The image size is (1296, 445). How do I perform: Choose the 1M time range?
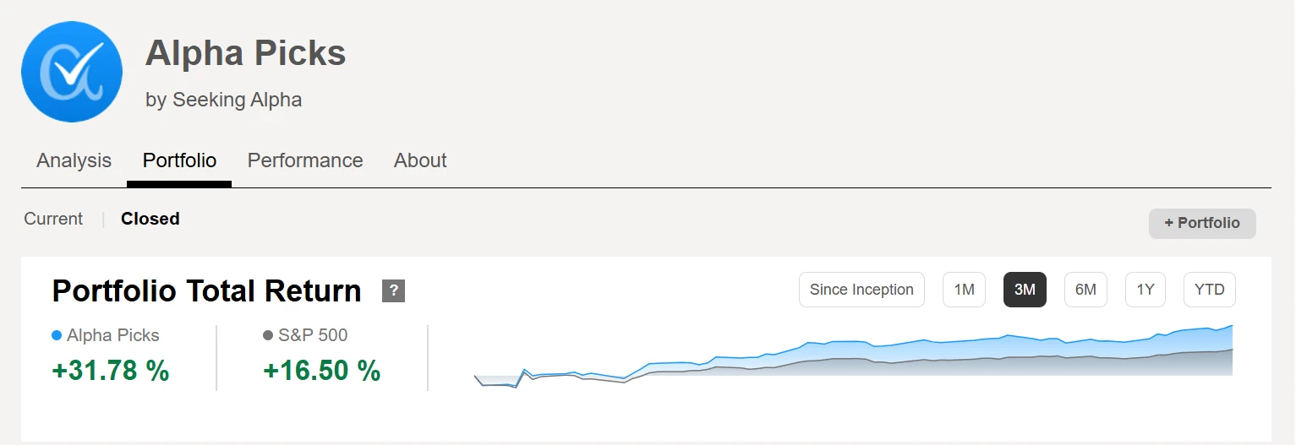(x=964, y=290)
